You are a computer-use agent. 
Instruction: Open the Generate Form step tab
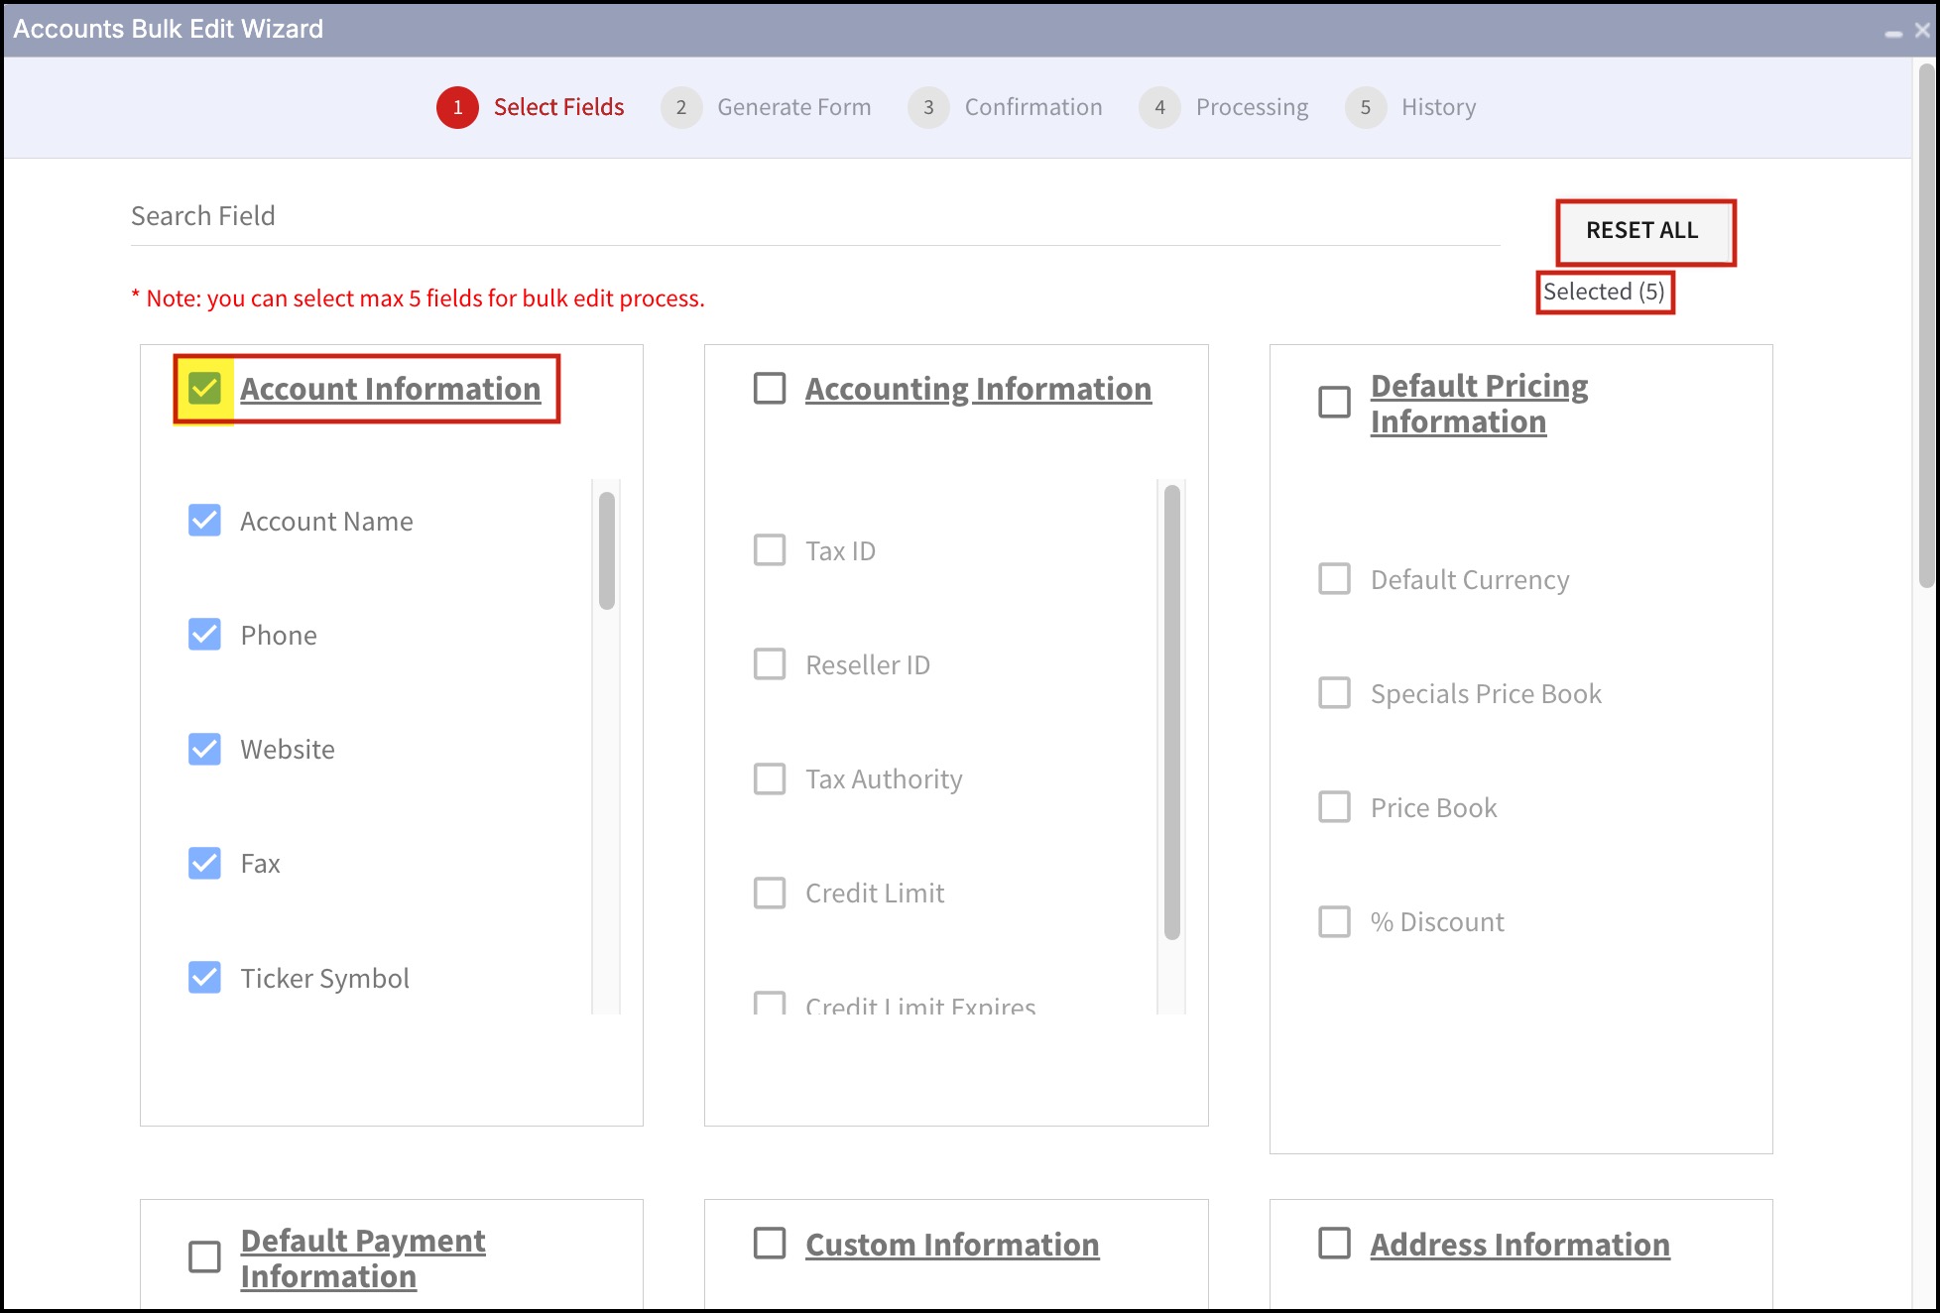pos(793,107)
